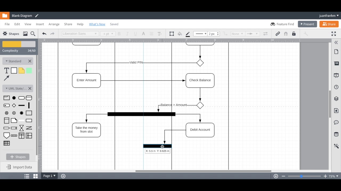The image size is (341, 191).
Task: Select the history pseudostate H shape
Action: point(14,113)
